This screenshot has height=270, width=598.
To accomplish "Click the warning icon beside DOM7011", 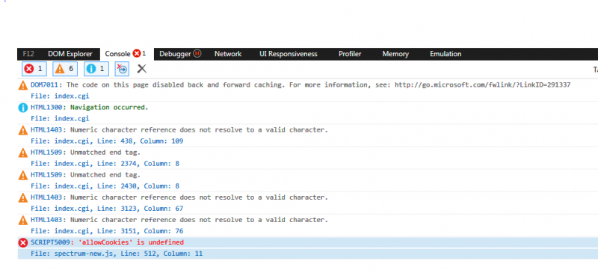I will tap(23, 85).
